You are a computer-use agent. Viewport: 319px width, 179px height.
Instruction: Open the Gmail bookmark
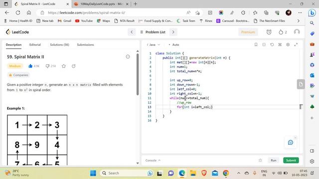click(x=64, y=21)
